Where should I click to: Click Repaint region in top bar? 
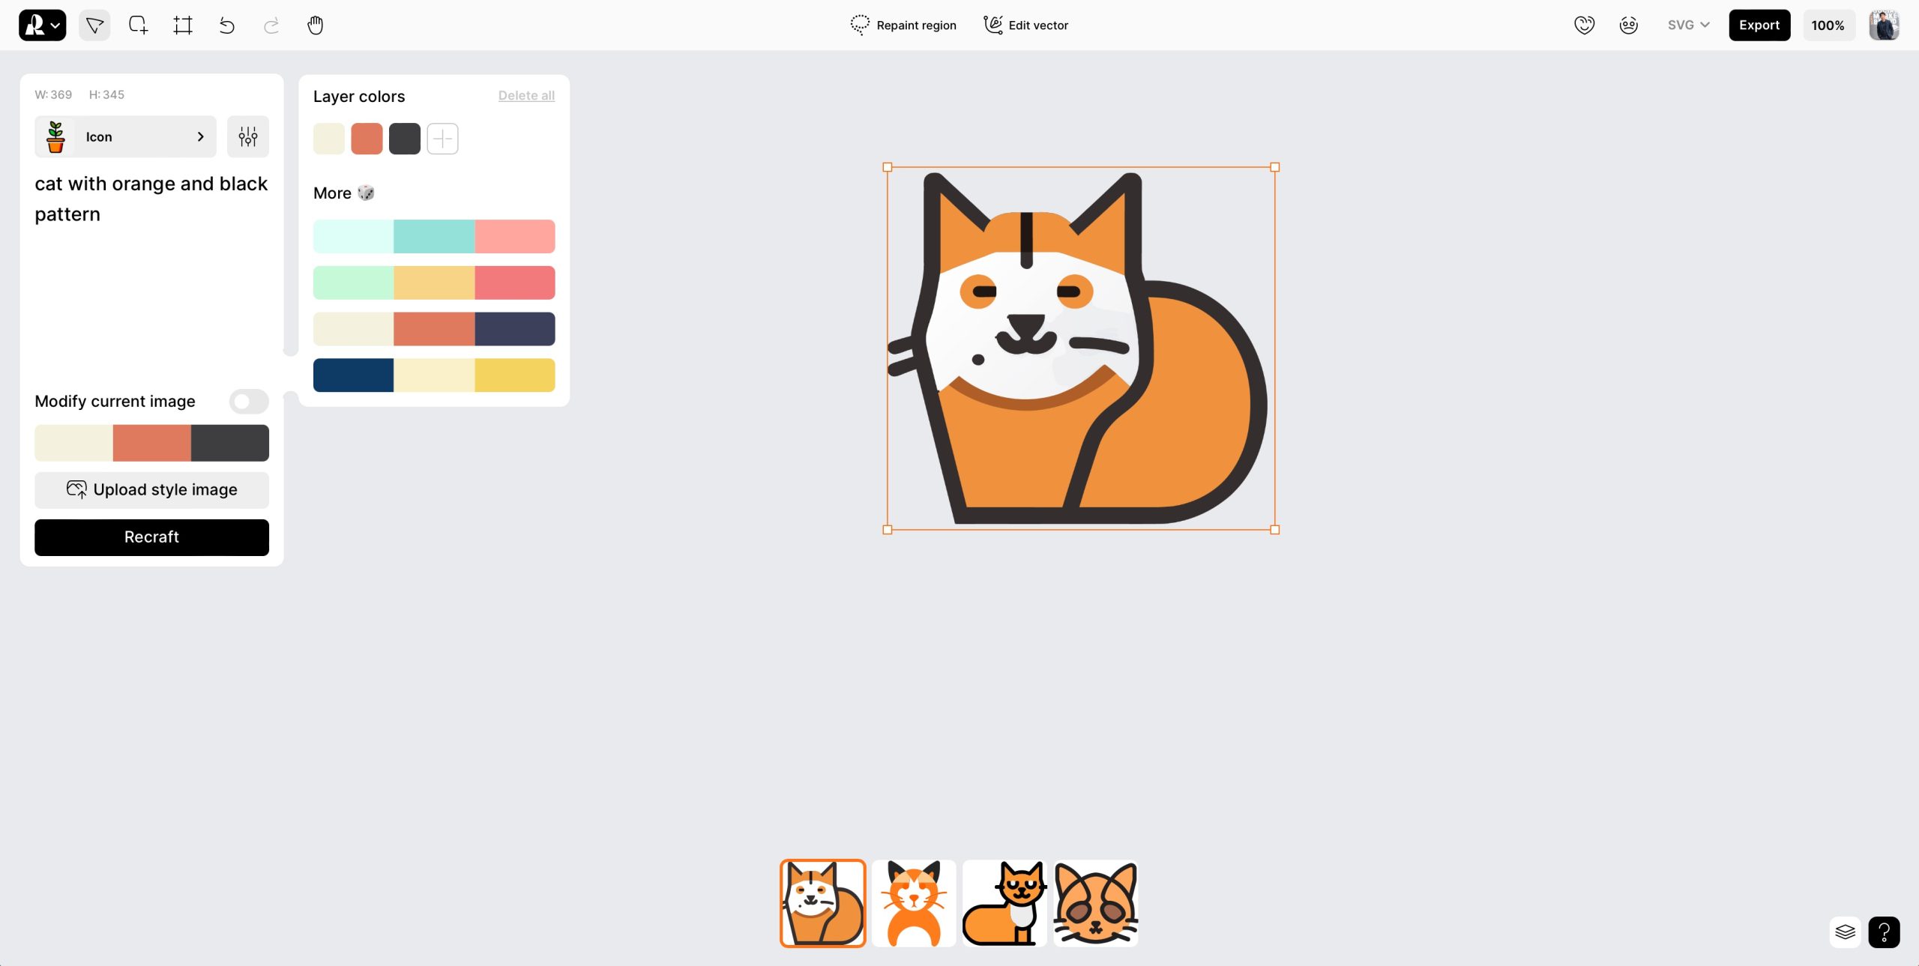(x=903, y=25)
